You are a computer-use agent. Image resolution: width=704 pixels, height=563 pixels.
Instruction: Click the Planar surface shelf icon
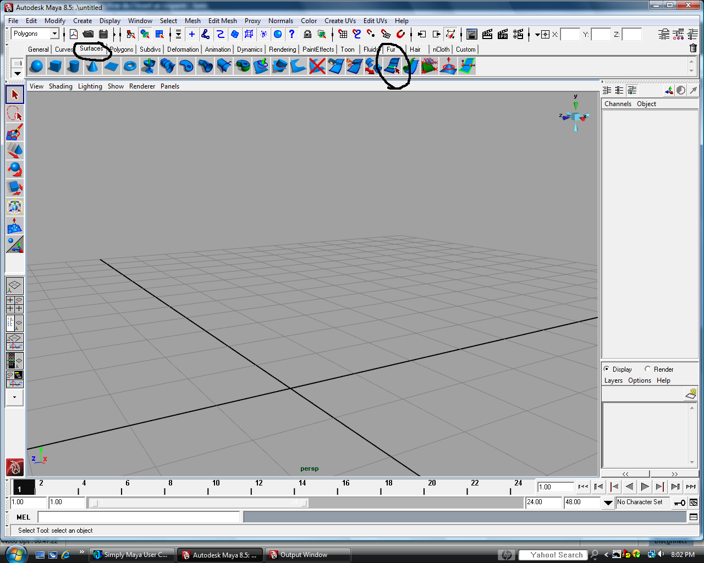tap(186, 67)
